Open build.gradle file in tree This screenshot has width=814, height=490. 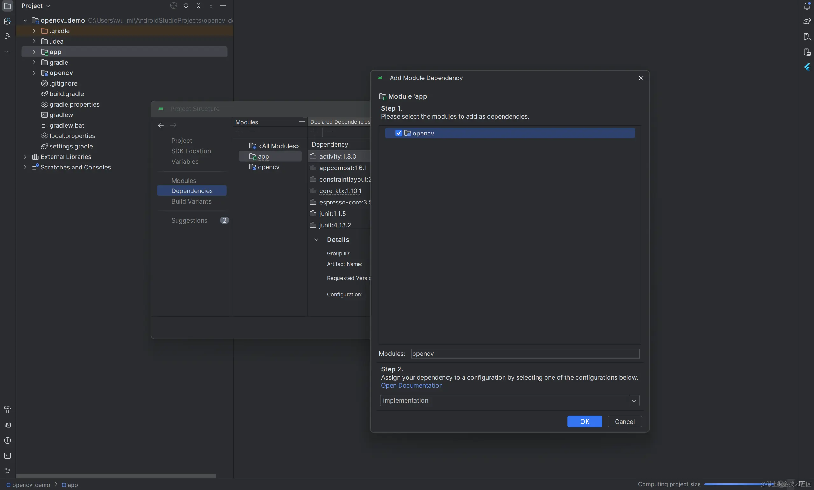click(63, 94)
